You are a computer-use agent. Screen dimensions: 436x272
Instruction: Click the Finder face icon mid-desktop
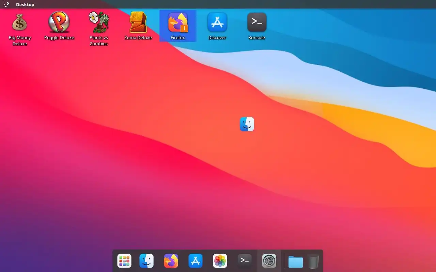pos(247,124)
